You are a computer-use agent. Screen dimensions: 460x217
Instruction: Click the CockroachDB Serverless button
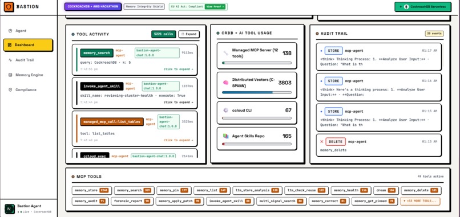click(x=422, y=7)
